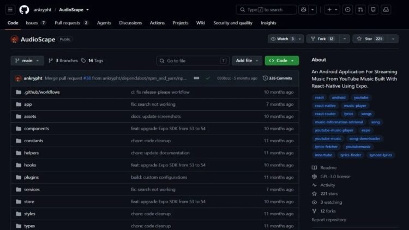Select the youtube-music-player topic tag
This screenshot has height=230, width=409.
pos(334,130)
